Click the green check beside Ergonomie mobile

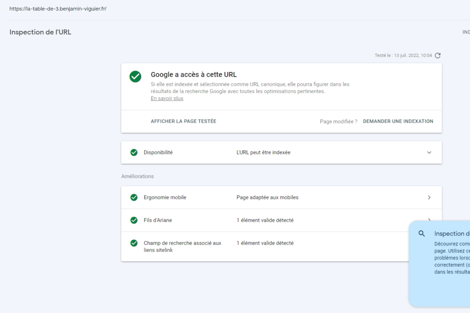tap(134, 197)
